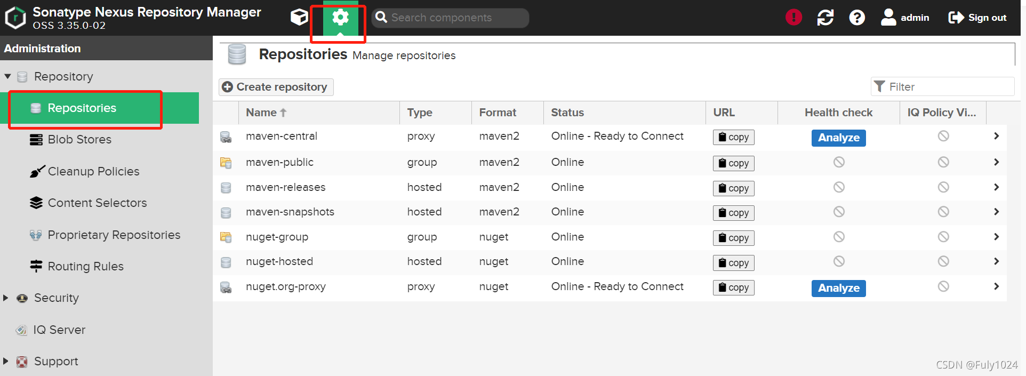Focus the Filter input field
This screenshot has height=376, width=1026.
(x=943, y=86)
